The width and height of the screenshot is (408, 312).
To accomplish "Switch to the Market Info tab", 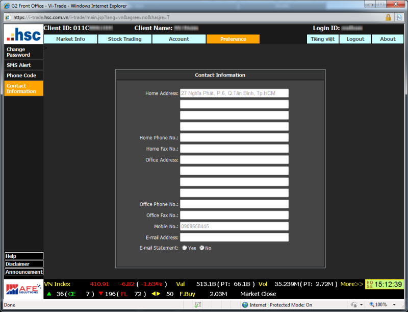I will pyautogui.click(x=70, y=39).
